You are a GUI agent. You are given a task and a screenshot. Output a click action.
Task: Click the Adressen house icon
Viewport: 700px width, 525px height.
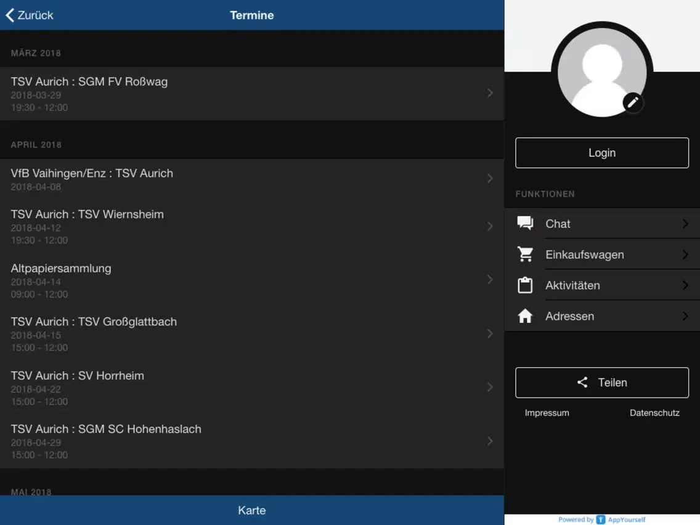(525, 315)
